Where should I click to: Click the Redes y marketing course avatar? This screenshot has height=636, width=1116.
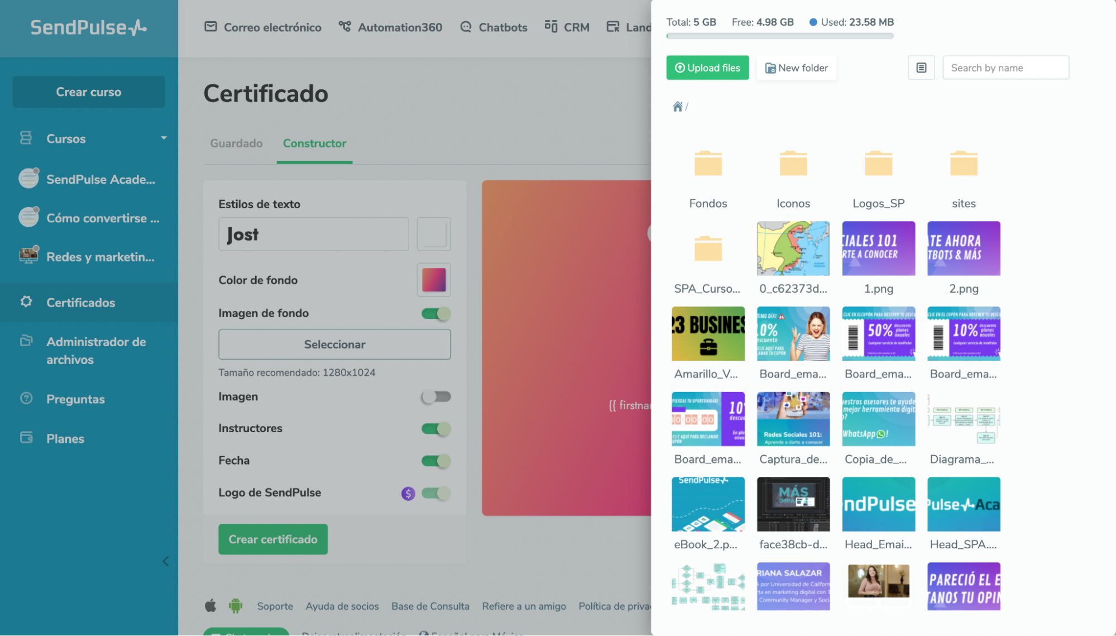tap(28, 255)
